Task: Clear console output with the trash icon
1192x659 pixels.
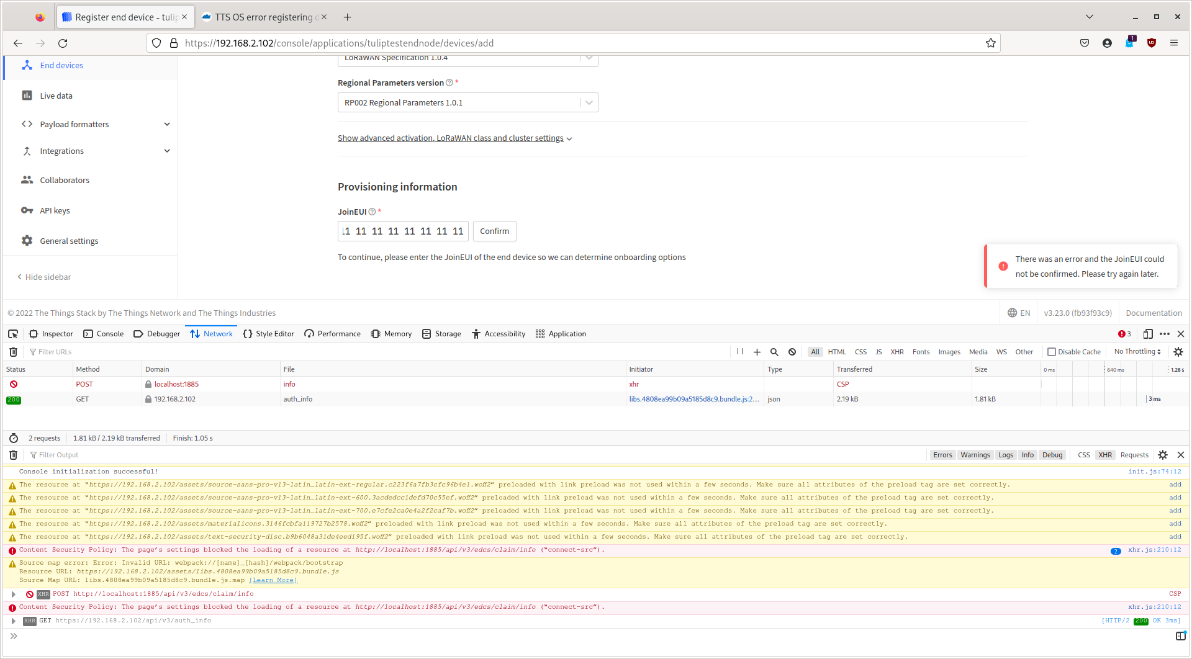Action: coord(13,455)
